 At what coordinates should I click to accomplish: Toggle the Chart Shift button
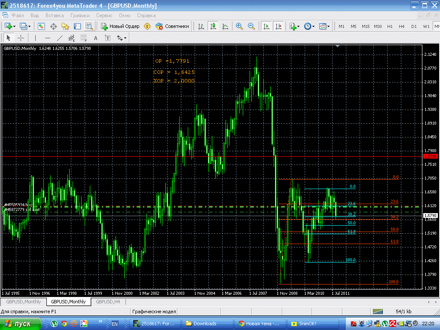[278, 26]
